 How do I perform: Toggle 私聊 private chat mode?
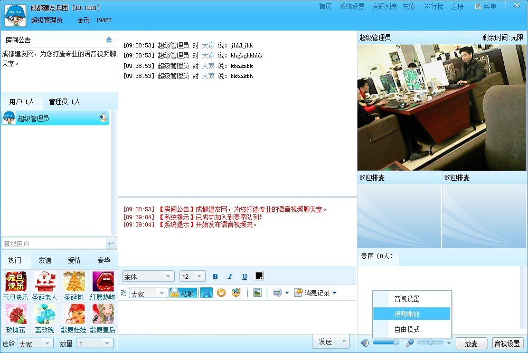click(x=183, y=293)
